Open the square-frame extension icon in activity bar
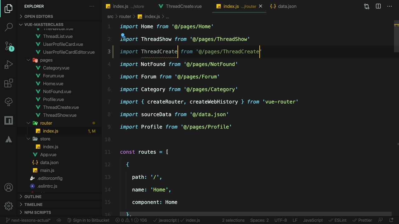The width and height of the screenshot is (399, 224). [8, 120]
